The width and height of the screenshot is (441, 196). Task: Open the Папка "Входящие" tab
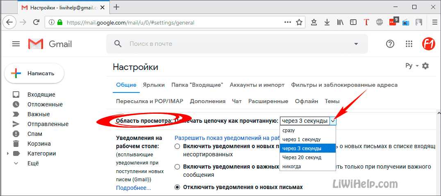click(197, 85)
